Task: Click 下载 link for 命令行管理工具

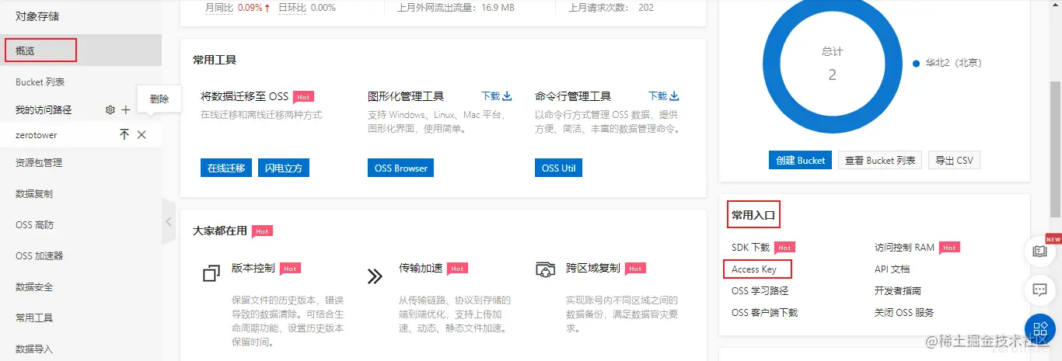Action: 658,96
